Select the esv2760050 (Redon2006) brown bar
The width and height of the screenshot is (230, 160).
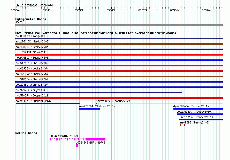[119, 44]
